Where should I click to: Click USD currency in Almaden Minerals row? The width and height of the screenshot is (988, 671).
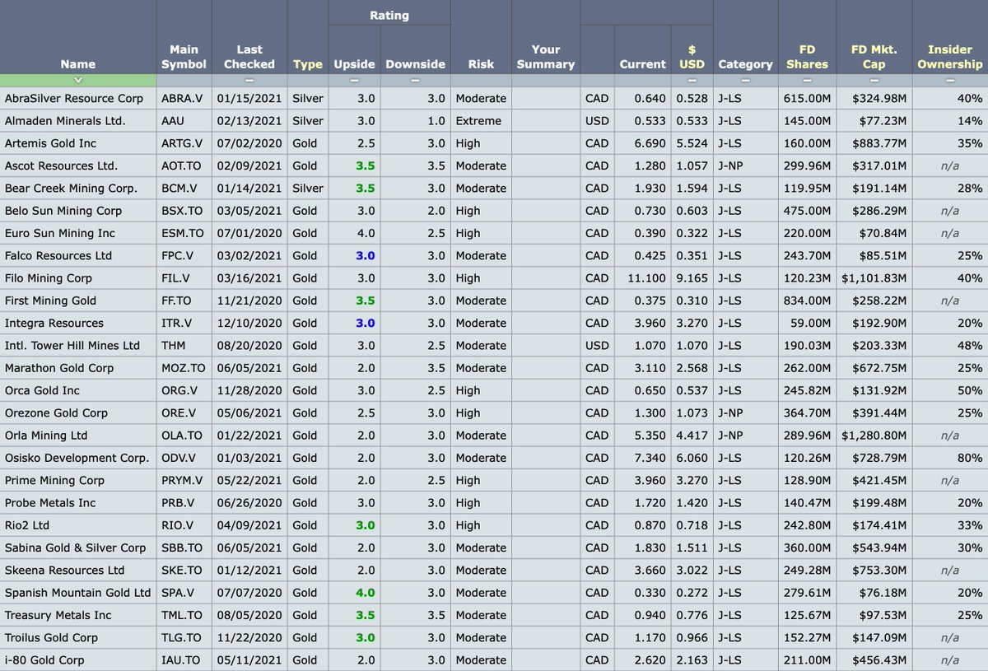(x=597, y=121)
